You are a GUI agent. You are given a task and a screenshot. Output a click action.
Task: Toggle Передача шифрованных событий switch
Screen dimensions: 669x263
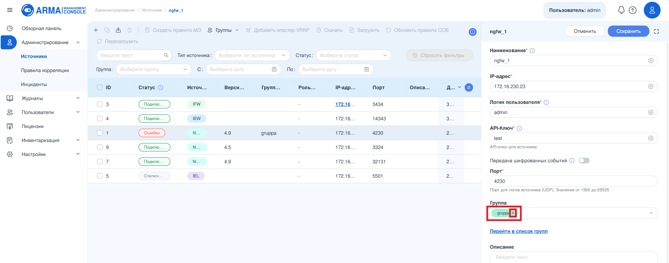584,161
